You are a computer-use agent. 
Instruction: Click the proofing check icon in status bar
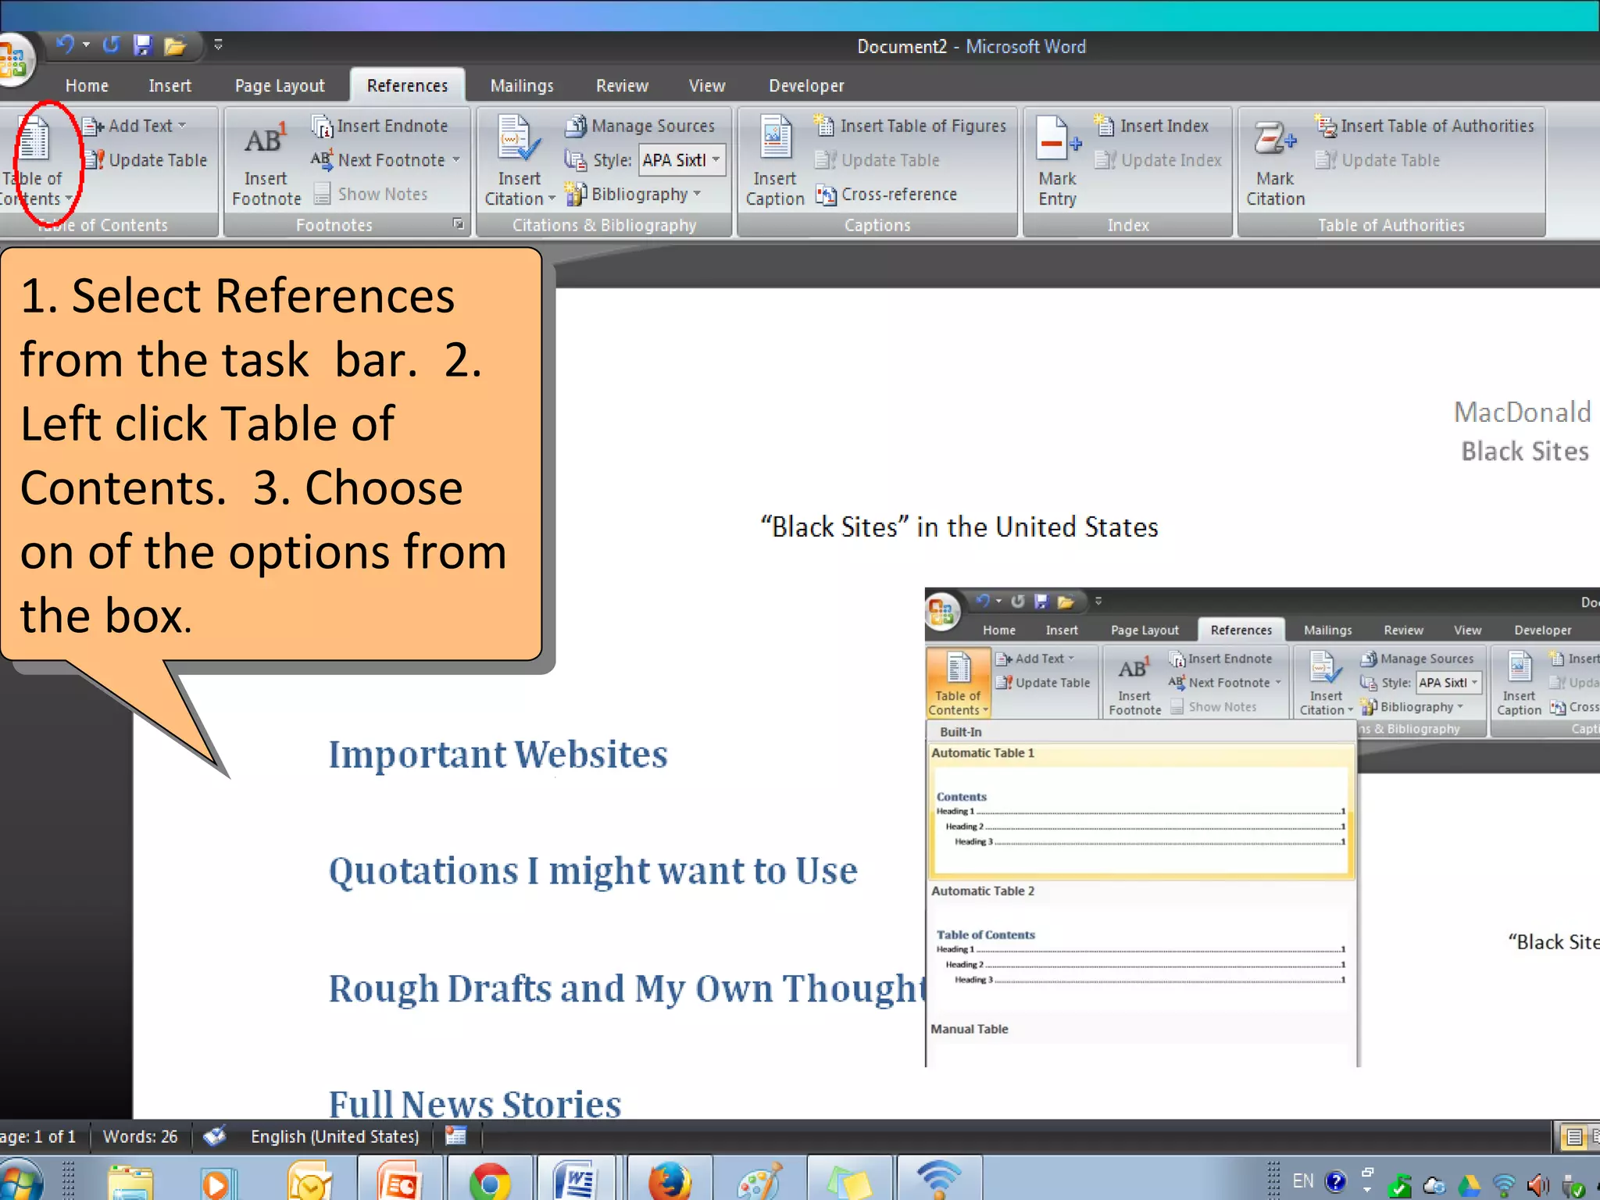[215, 1136]
